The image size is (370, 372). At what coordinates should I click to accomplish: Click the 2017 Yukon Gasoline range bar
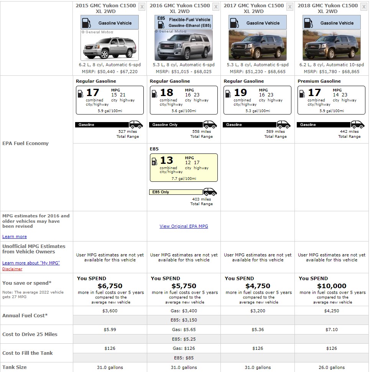pyautogui.click(x=250, y=124)
